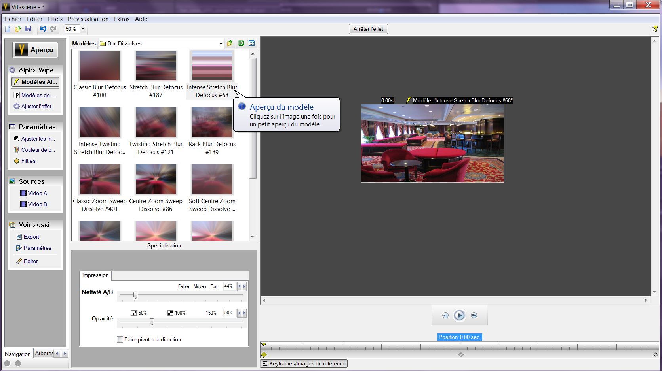662x371 pixels.
Task: Select Intense Stretch Blur Defocus #68 thumbnail
Action: click(x=212, y=66)
